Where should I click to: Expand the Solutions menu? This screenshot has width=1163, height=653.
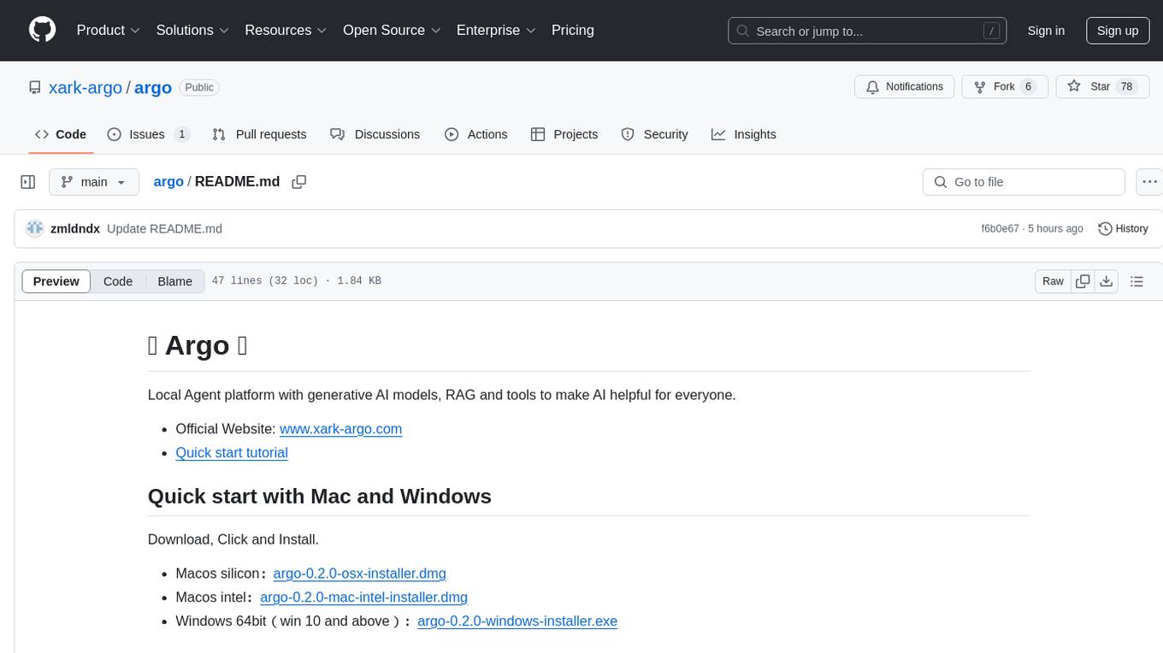pos(192,30)
